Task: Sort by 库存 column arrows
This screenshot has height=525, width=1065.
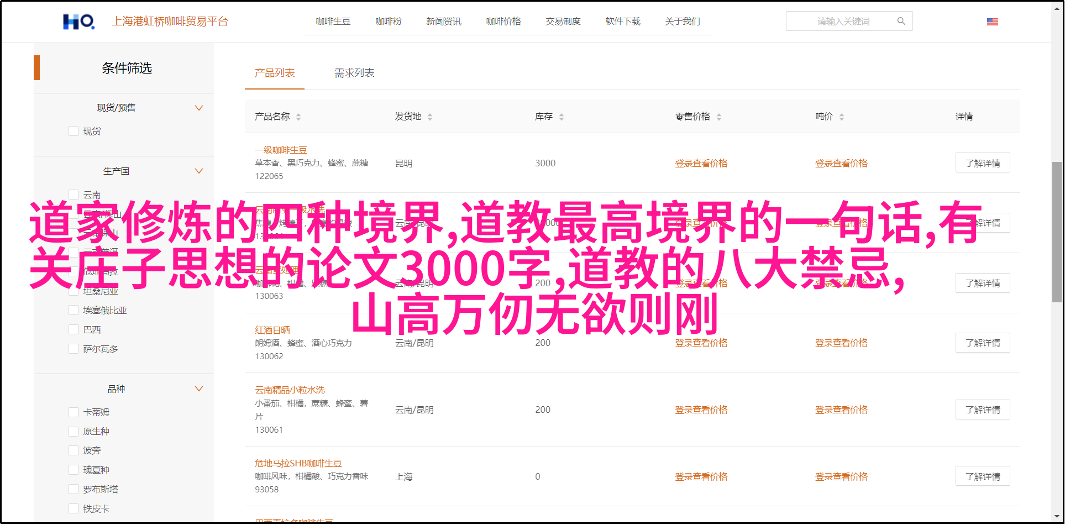Action: 562,117
